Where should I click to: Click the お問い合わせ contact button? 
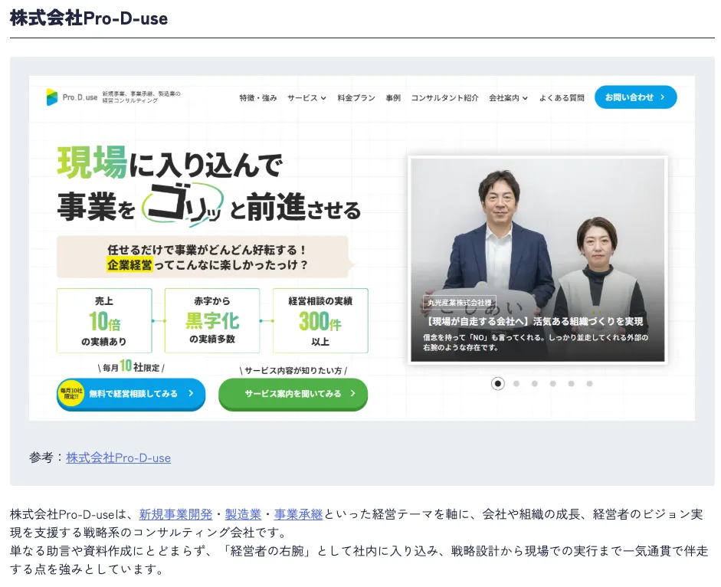point(636,97)
